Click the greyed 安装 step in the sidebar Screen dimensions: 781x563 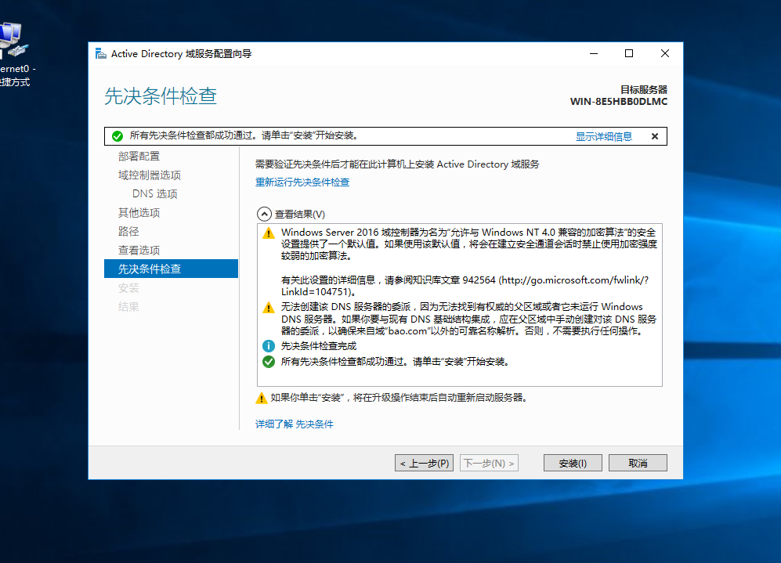point(128,287)
